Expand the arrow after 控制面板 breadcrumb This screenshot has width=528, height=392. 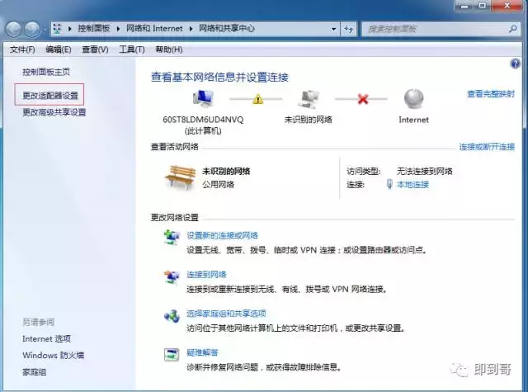(118, 29)
